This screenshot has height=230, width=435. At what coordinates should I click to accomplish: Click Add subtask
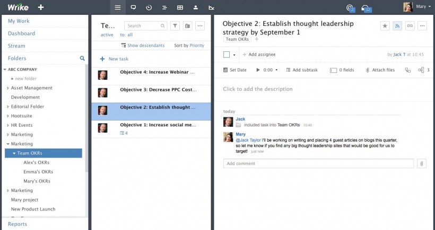point(302,70)
